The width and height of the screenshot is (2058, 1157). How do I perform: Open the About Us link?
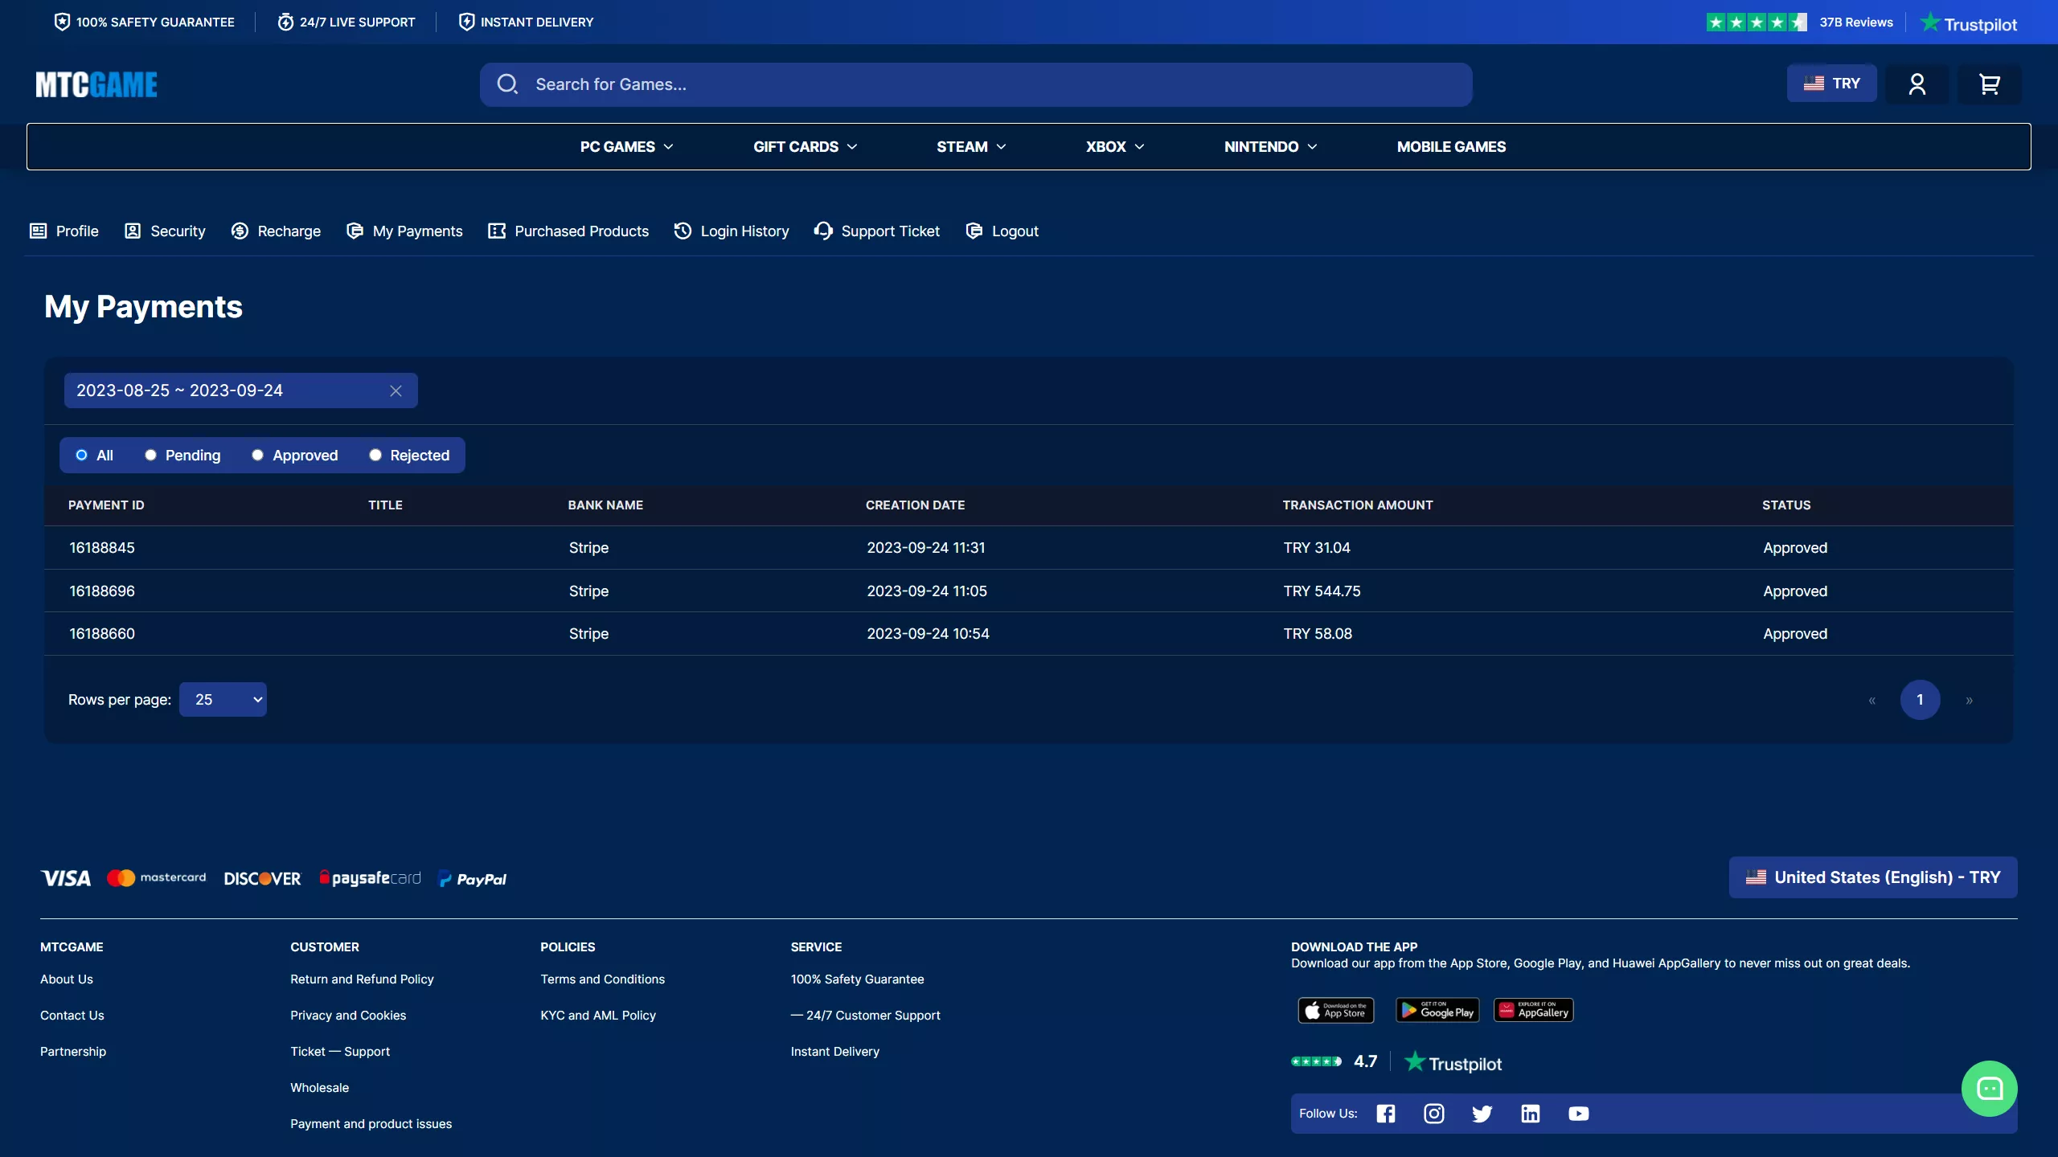(x=67, y=979)
